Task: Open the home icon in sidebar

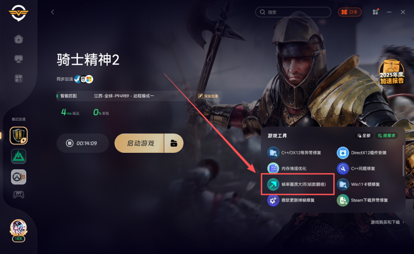Action: tap(19, 39)
